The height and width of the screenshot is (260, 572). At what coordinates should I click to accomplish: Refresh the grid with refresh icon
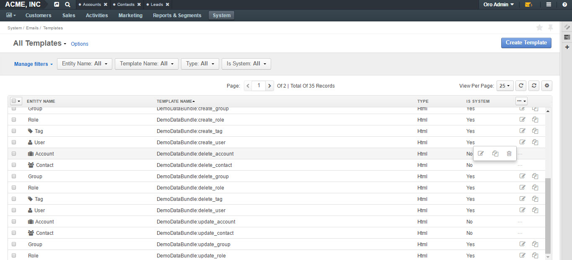521,86
